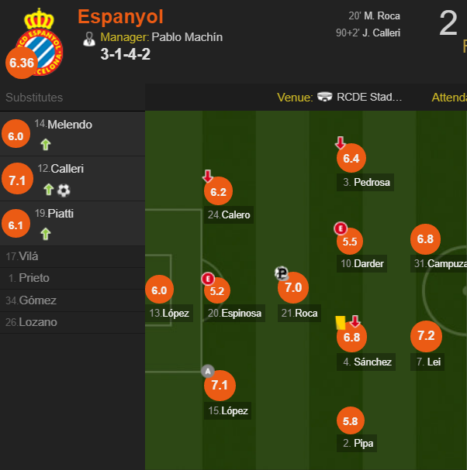Click the 7.2 rating circle for Lei
The image size is (467, 470).
click(x=426, y=336)
